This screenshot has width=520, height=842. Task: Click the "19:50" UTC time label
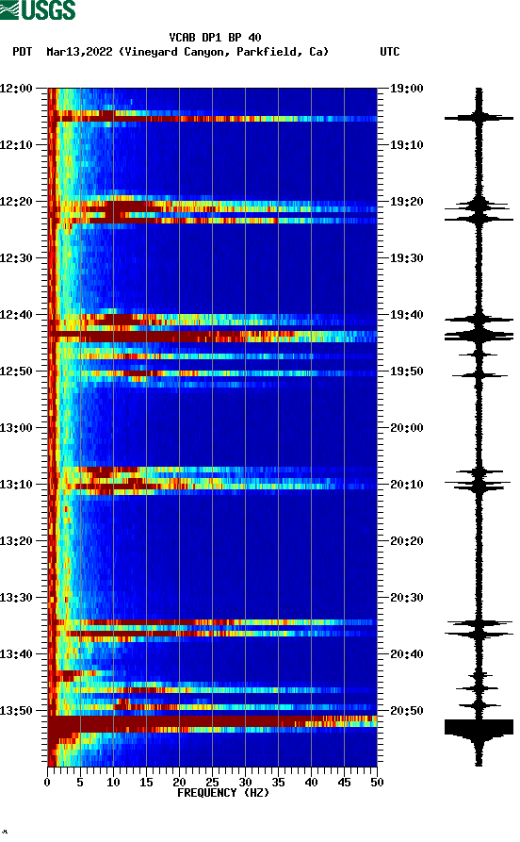click(406, 371)
